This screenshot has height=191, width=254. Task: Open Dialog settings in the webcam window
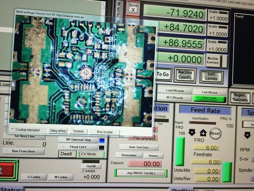[58, 131]
